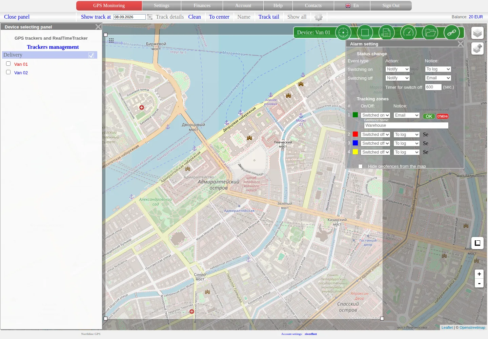Click the grid dots icon on the map

[111, 40]
